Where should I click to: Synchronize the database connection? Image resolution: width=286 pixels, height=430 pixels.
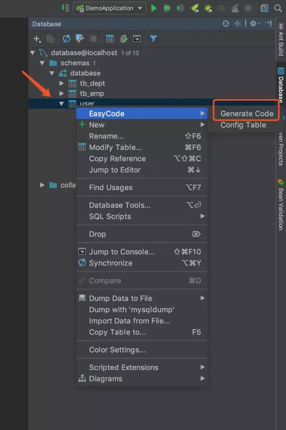pos(66,39)
